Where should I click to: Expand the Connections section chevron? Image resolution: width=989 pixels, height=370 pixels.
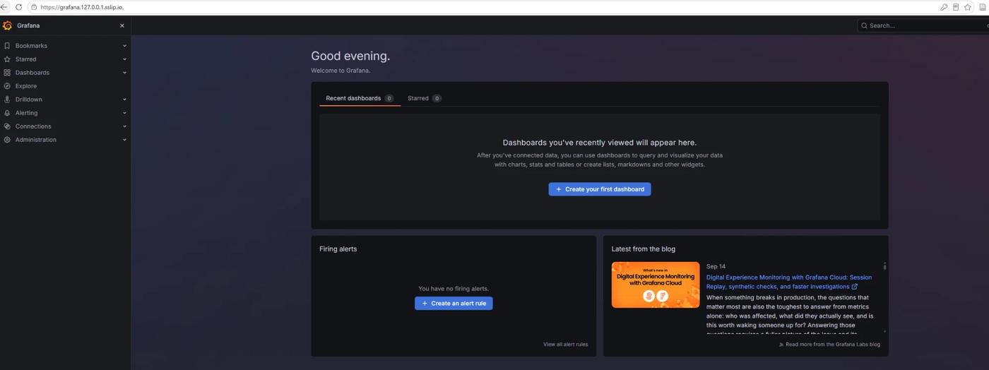coord(124,126)
